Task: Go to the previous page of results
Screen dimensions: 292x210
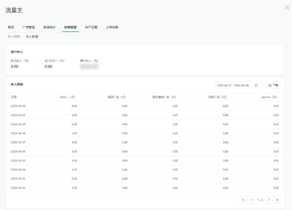Action: coord(252,199)
